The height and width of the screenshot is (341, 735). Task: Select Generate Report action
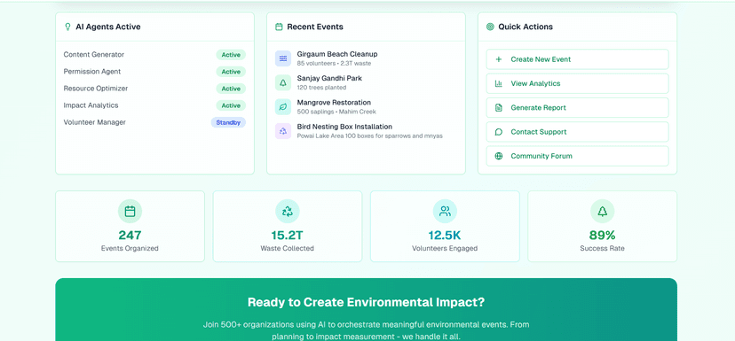click(x=577, y=107)
